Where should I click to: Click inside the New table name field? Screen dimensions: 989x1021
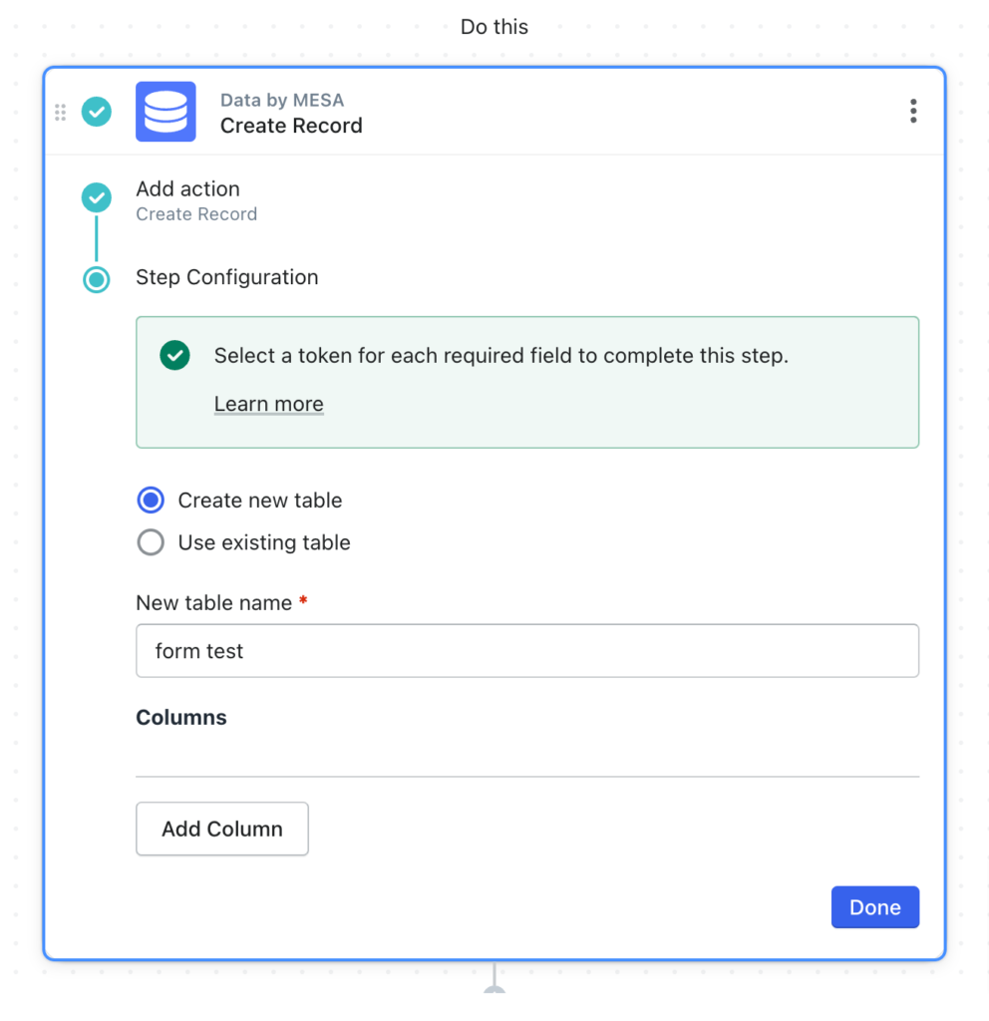tap(527, 650)
